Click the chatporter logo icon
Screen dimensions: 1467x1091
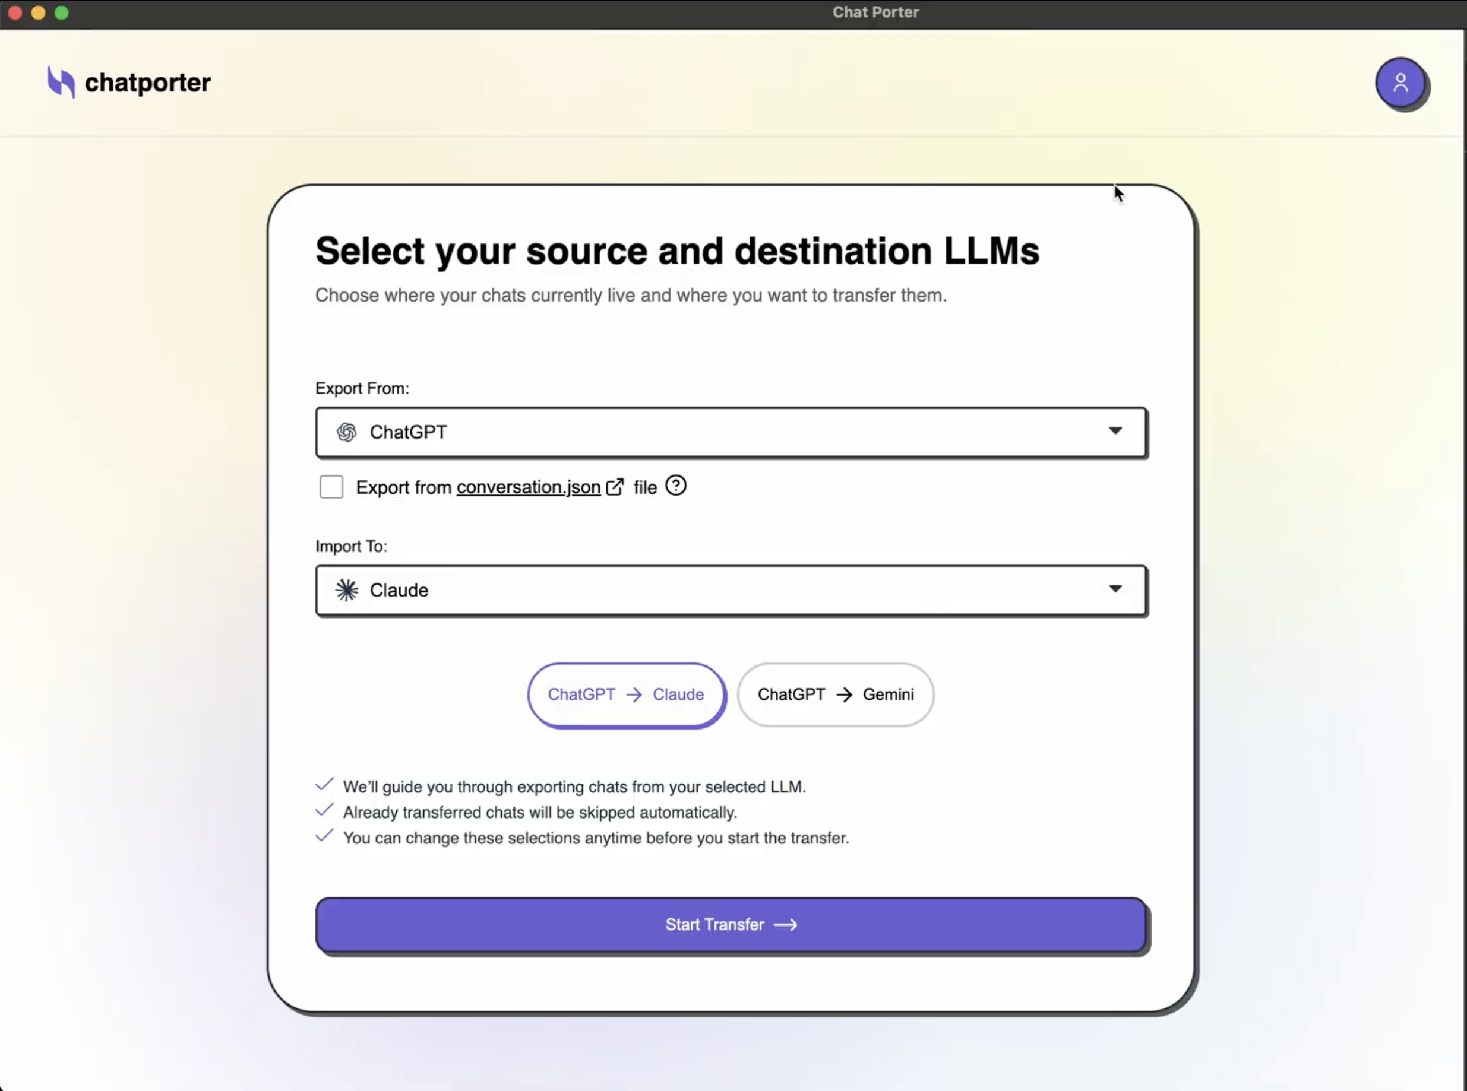[x=60, y=82]
